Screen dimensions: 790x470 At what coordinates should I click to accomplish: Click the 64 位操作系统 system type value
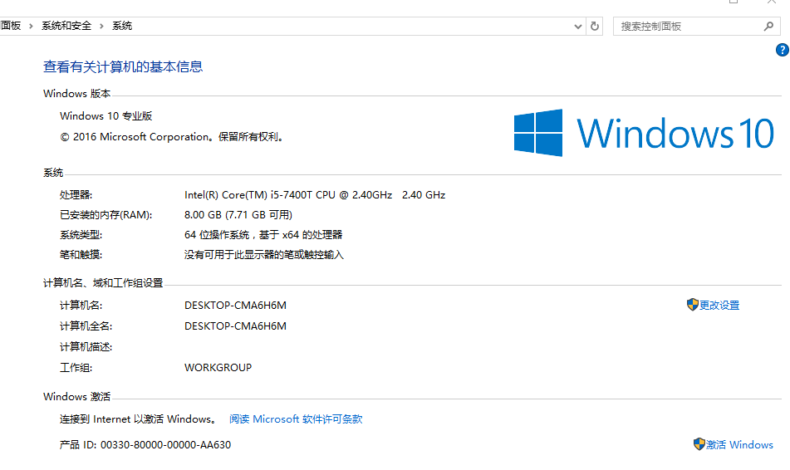(263, 235)
